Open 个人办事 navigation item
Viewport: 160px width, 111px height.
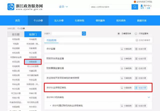pyautogui.click(x=38, y=21)
